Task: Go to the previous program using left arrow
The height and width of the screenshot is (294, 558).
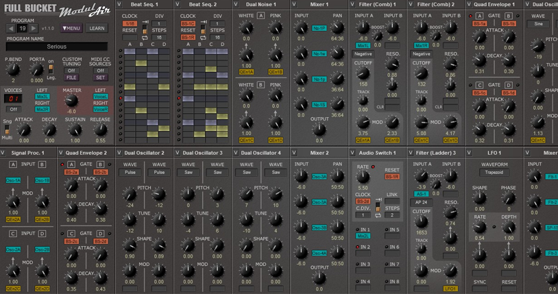Action: click(12, 29)
